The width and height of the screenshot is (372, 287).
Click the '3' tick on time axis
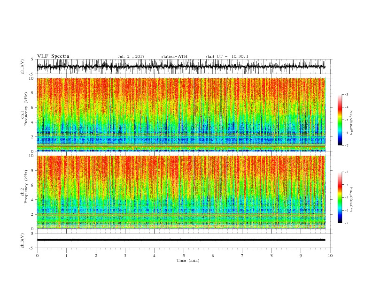[x=125, y=256]
